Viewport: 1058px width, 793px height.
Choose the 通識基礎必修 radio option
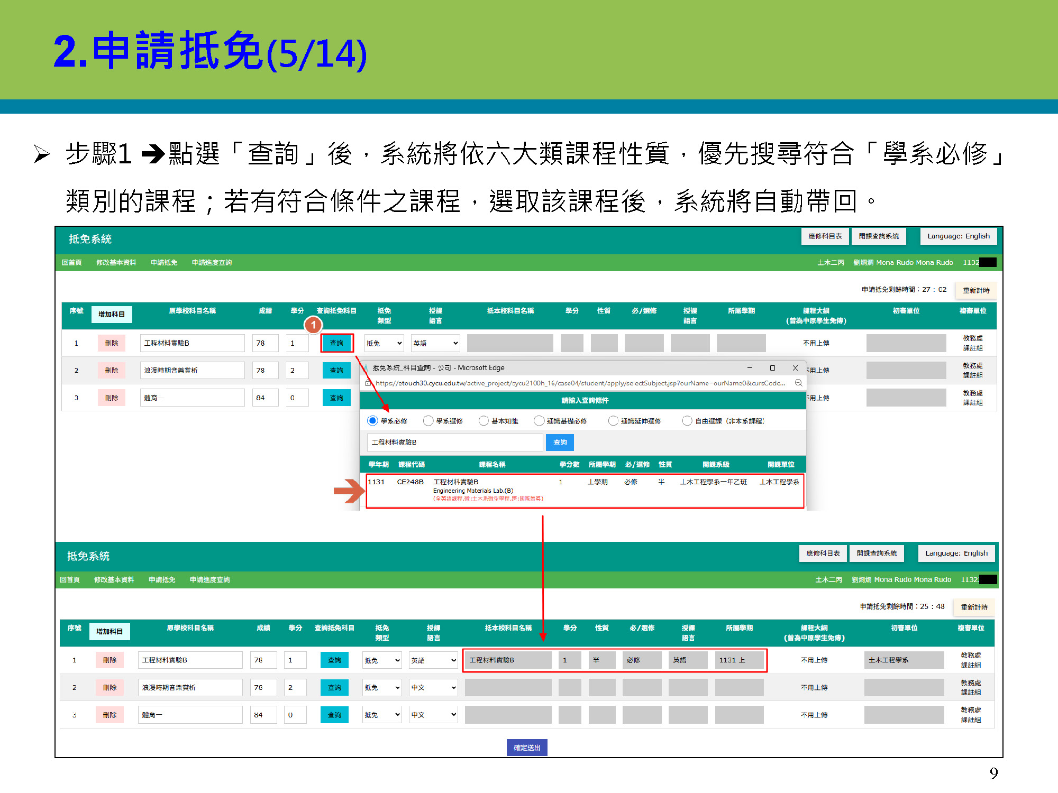tap(539, 421)
